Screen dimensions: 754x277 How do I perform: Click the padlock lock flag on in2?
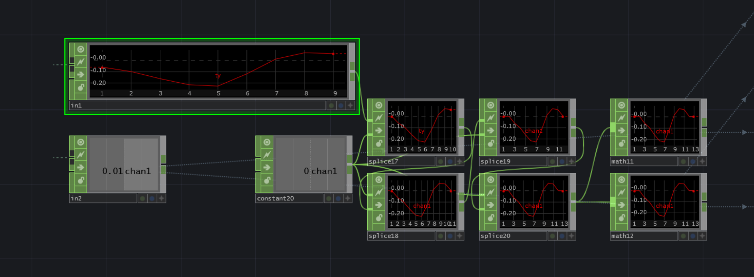click(x=81, y=180)
